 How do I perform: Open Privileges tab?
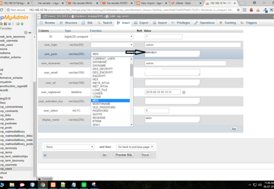(180, 23)
